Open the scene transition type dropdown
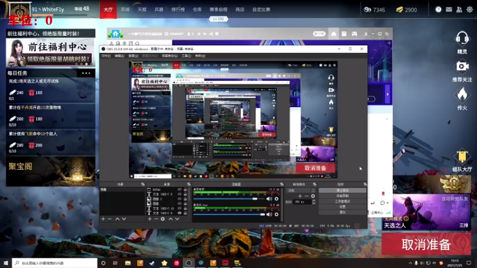This screenshot has width=477, height=268. (301, 190)
